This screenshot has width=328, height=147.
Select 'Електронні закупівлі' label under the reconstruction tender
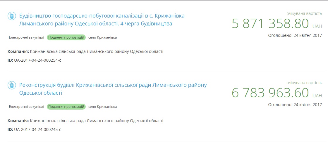(x=27, y=107)
